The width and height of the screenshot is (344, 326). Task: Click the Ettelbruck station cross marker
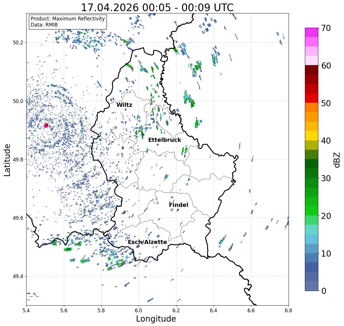pyautogui.click(x=158, y=144)
